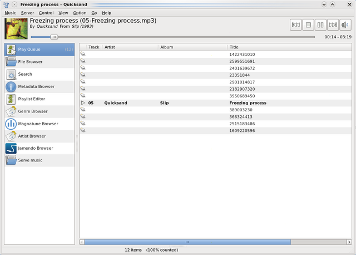This screenshot has width=356, height=255.
Task: Click the Freezing process title cell
Action: point(248,103)
